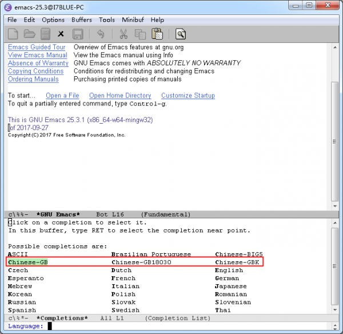Image resolution: width=343 pixels, height=334 pixels.
Task: Select Chinese-BIG5 language completion
Action: tap(239, 254)
